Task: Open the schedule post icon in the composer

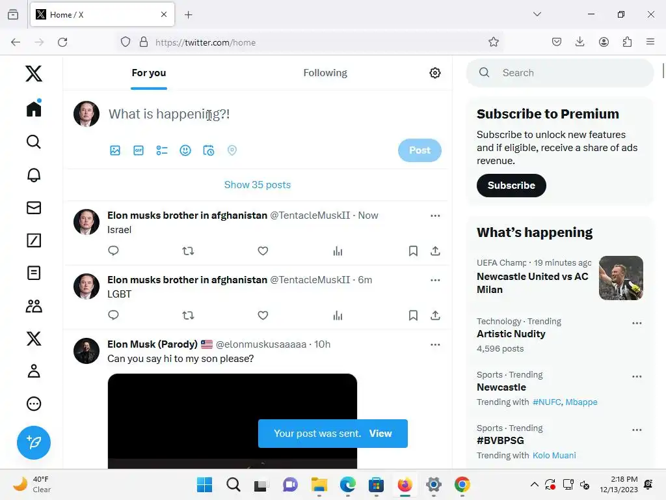Action: click(209, 150)
